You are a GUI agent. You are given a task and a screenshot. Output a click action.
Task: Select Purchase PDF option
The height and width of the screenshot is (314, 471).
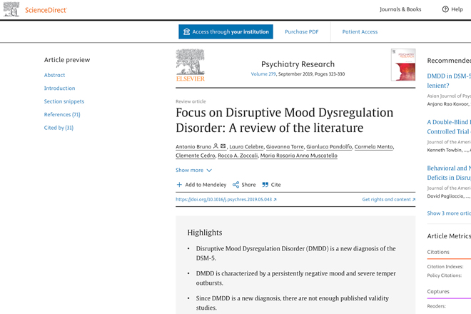(x=302, y=31)
